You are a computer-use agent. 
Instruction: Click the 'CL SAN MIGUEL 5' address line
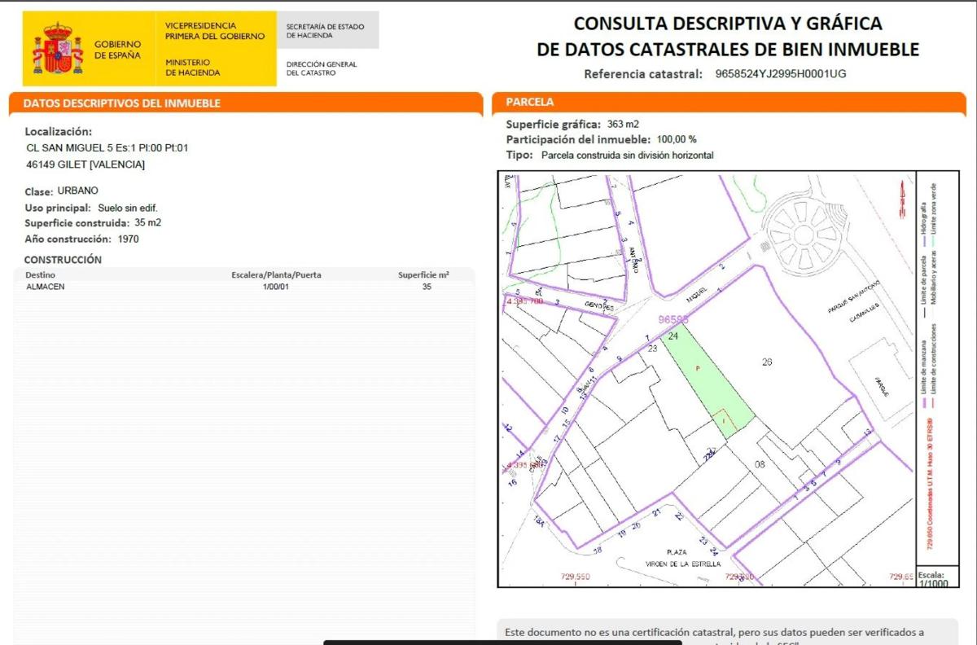coord(107,148)
